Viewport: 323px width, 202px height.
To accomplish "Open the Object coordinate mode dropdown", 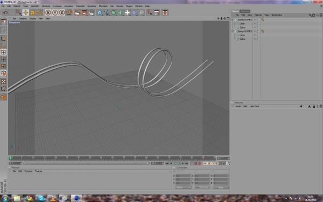I will [183, 187].
